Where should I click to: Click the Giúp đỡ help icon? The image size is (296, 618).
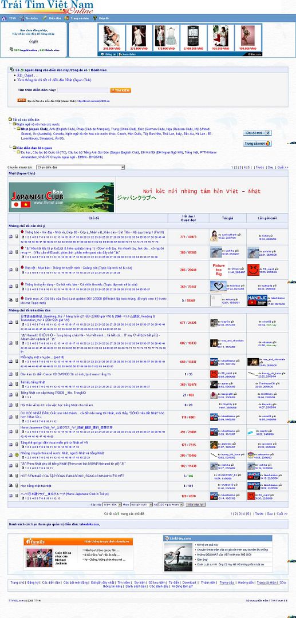(x=96, y=18)
